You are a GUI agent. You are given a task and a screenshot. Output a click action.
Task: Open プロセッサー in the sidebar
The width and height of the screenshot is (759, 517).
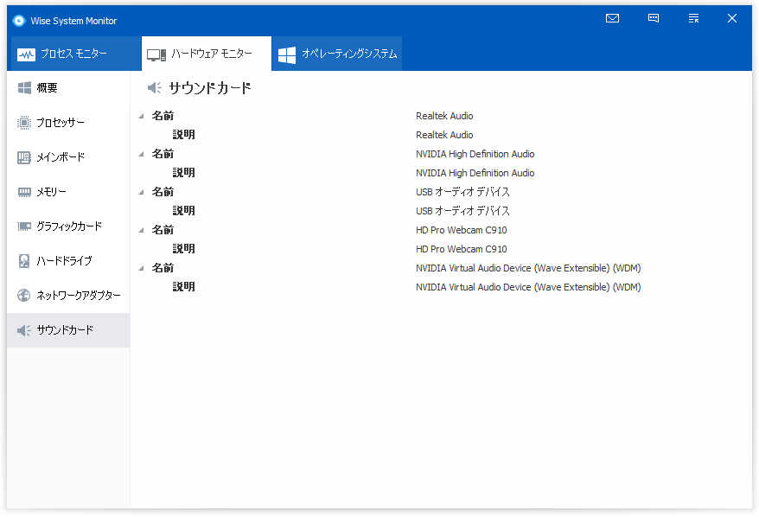[68, 123]
